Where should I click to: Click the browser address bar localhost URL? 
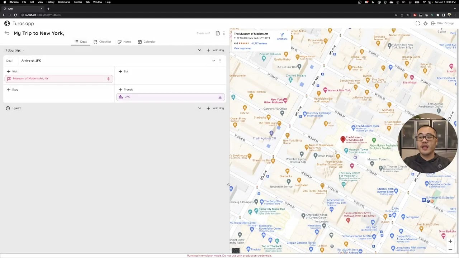[x=43, y=15]
